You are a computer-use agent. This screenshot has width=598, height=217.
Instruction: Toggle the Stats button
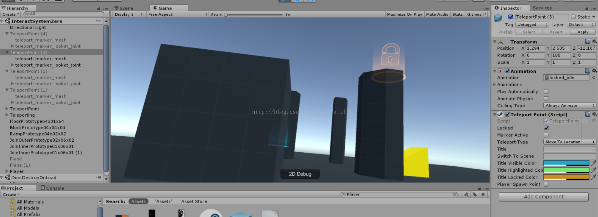[457, 14]
